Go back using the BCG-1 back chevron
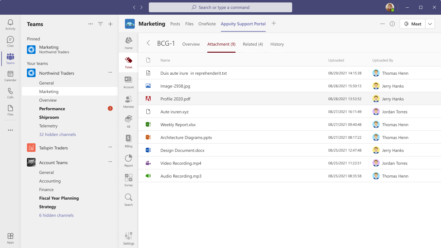441x248 pixels. pos(148,43)
